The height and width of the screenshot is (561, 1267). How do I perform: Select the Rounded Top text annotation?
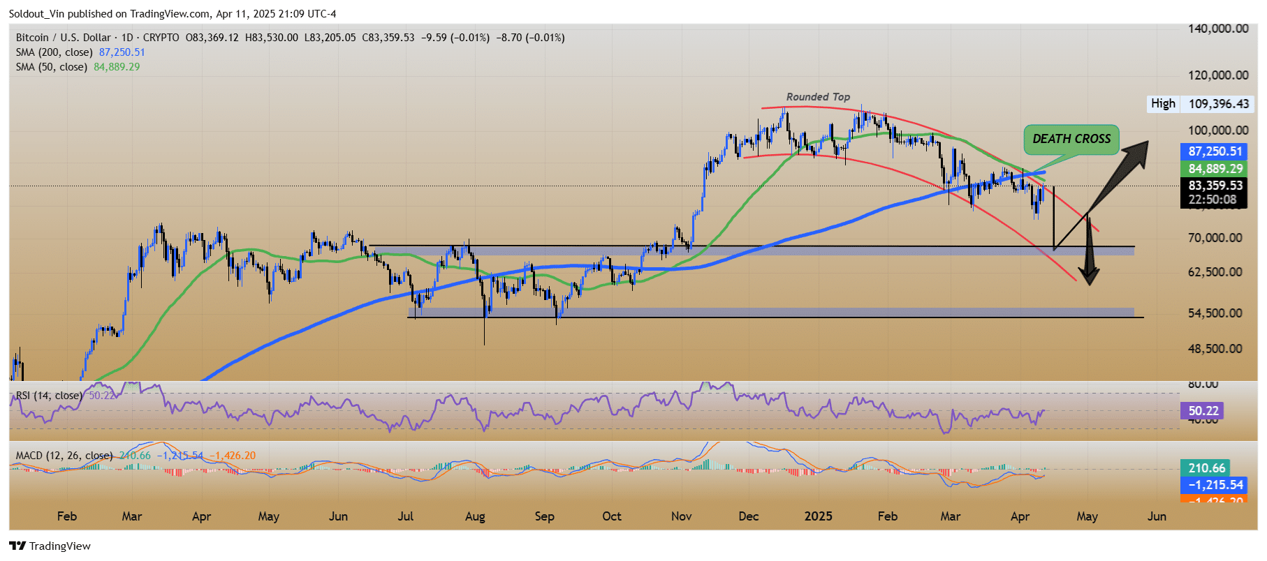[x=818, y=97]
